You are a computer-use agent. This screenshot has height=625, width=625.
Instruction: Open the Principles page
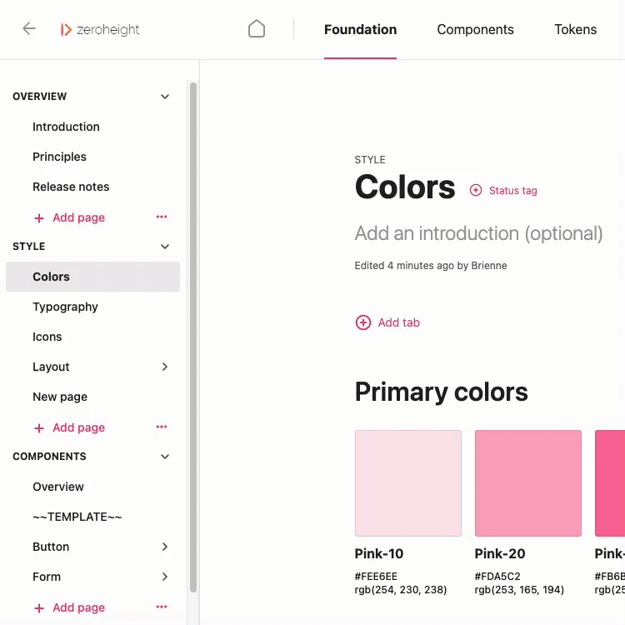pos(59,157)
